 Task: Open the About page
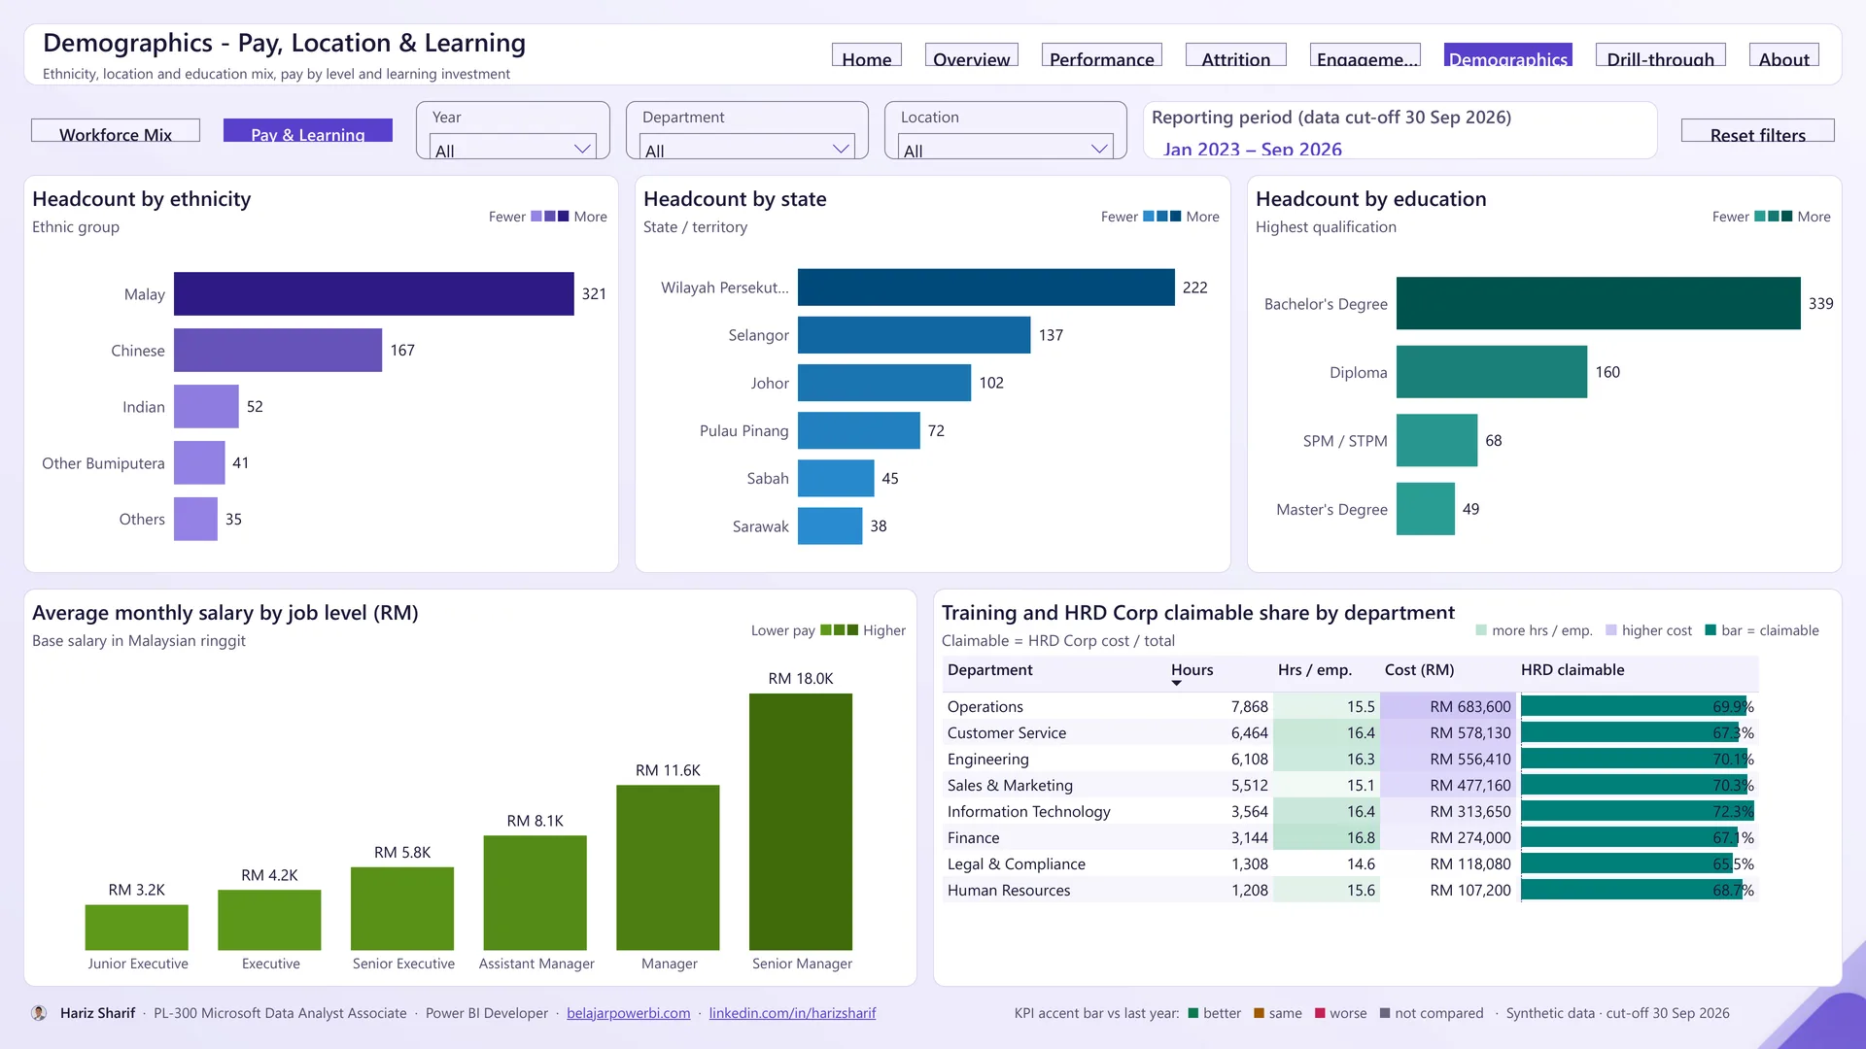point(1783,55)
